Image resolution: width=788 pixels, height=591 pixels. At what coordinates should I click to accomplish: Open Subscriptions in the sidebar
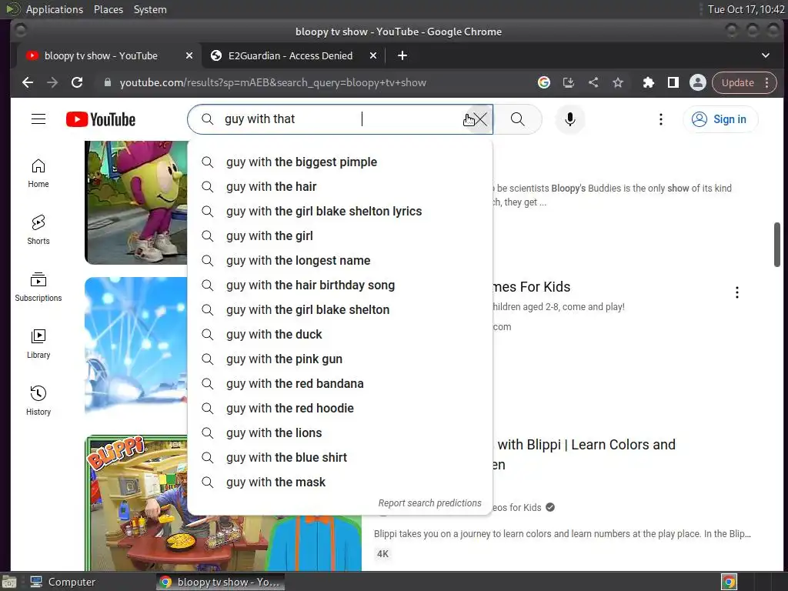(38, 287)
